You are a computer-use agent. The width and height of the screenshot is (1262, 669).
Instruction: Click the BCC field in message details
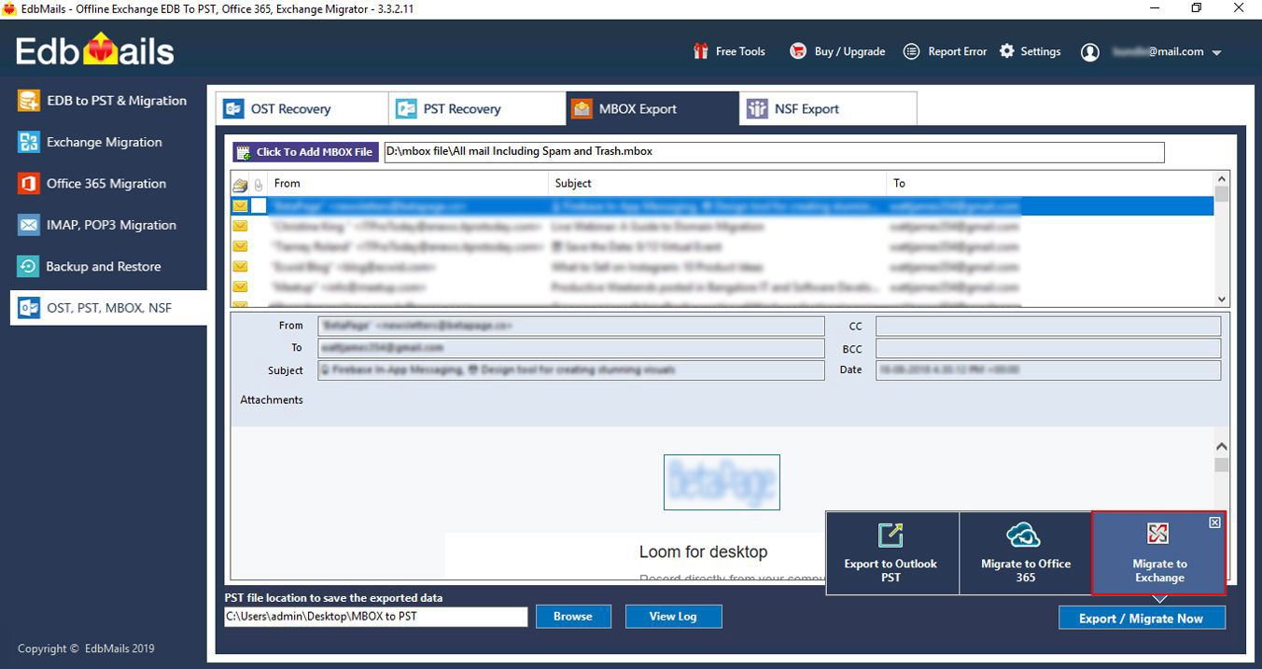[1048, 348]
